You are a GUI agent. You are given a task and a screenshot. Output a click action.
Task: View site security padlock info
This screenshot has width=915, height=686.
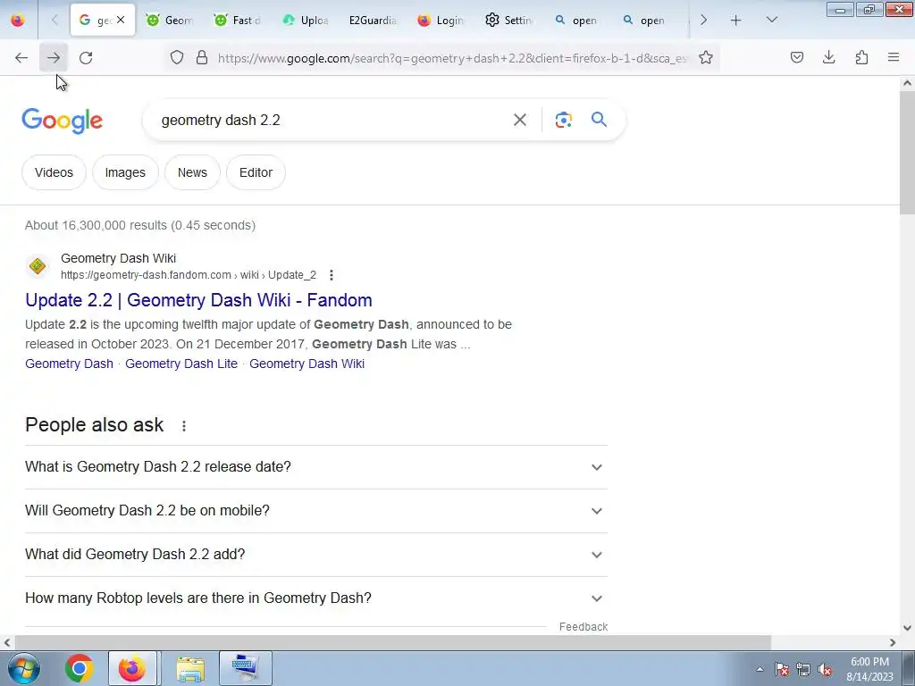(202, 58)
